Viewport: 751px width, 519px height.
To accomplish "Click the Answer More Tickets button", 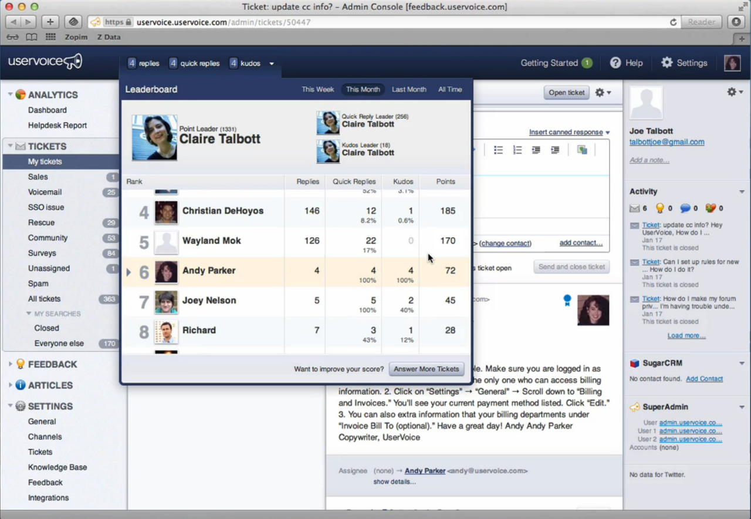I will (427, 369).
